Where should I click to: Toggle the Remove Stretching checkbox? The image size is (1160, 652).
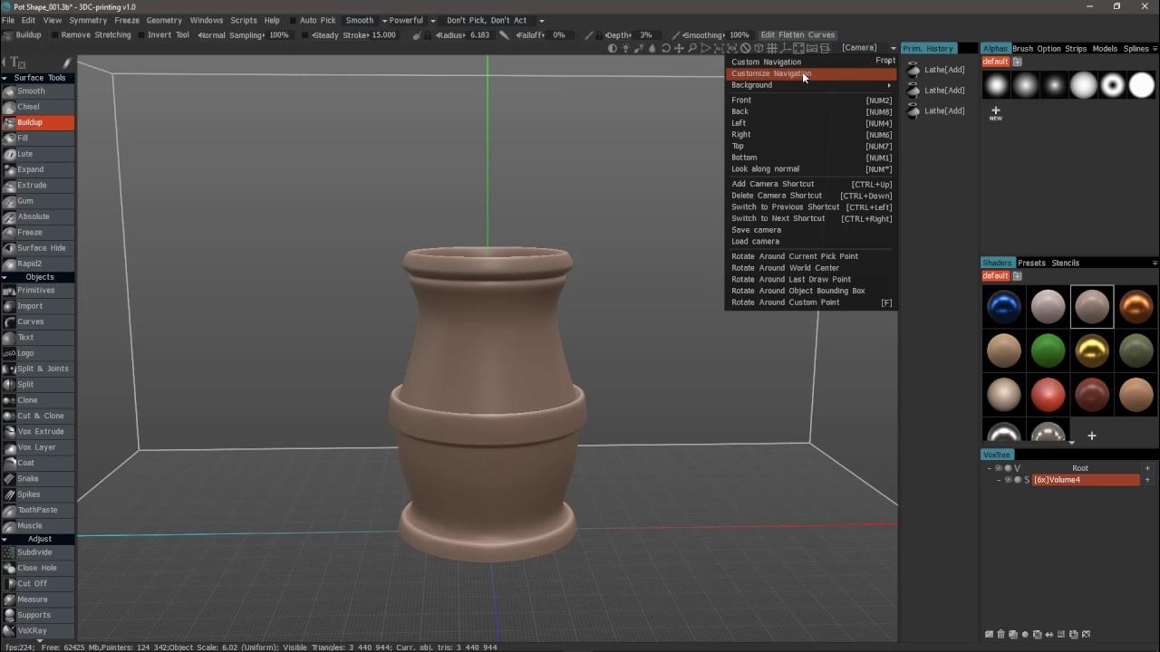(55, 35)
